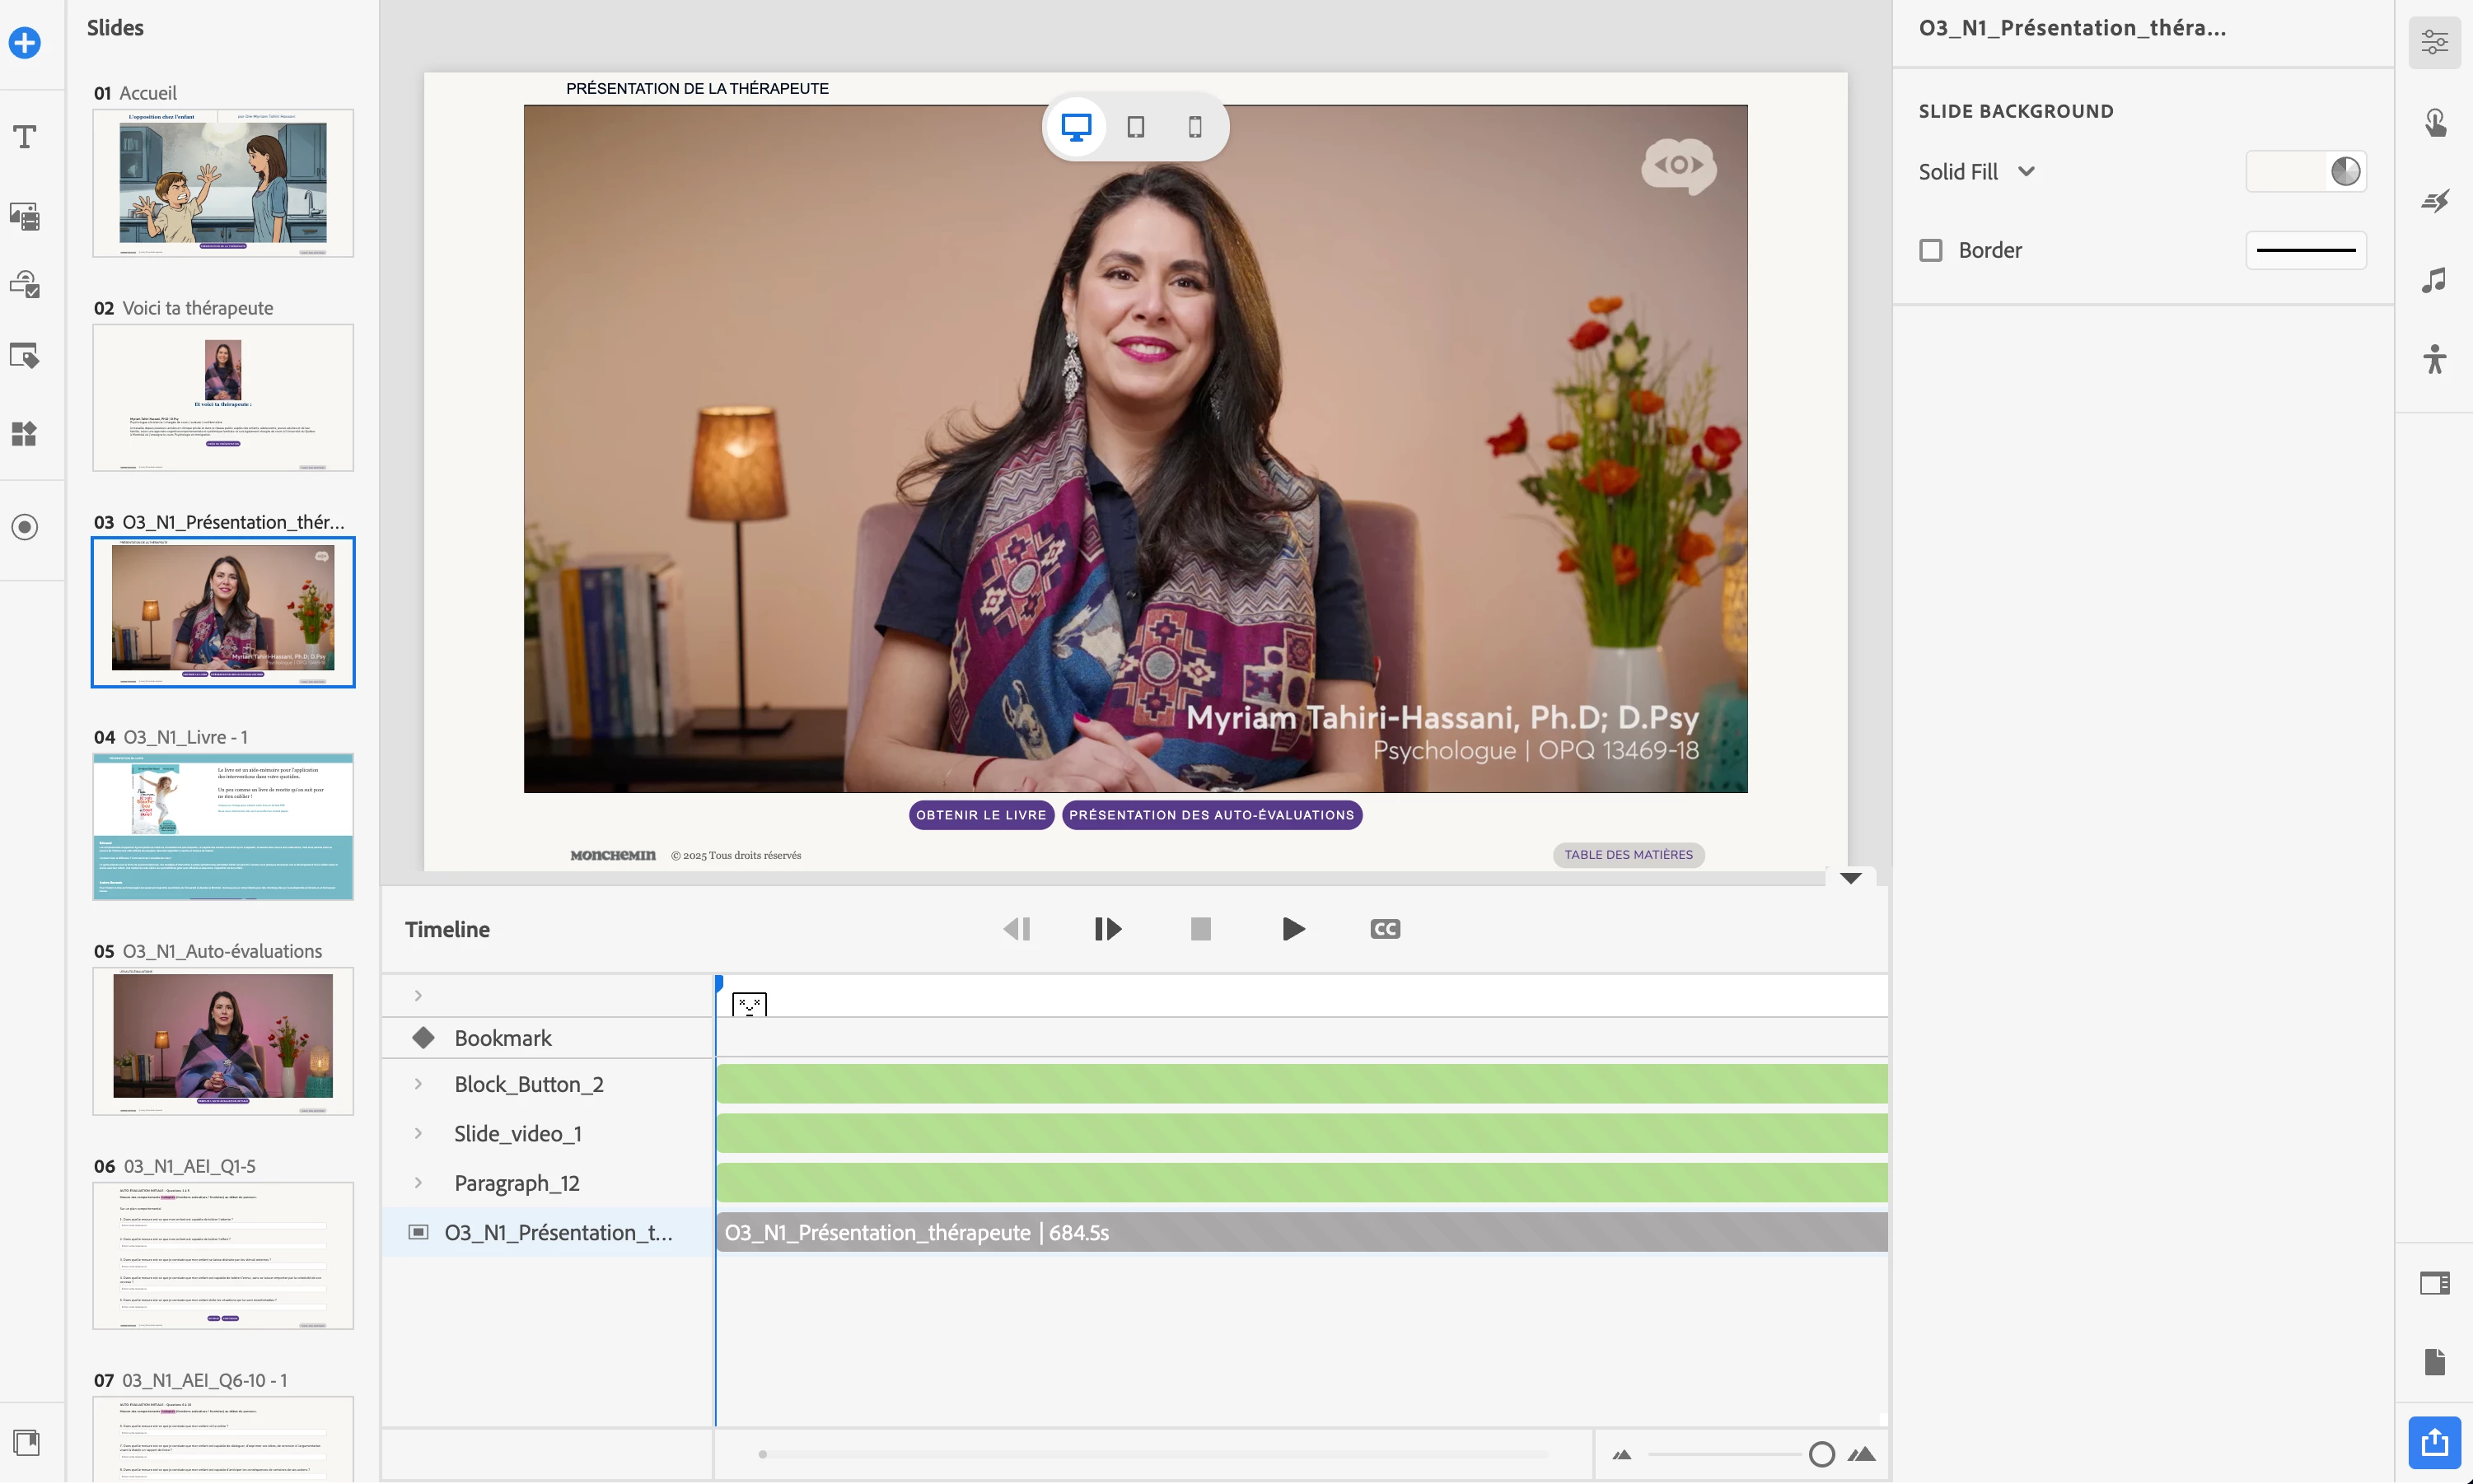The height and width of the screenshot is (1484, 2473).
Task: Open the Interactions panel hand icon
Action: tap(2434, 123)
